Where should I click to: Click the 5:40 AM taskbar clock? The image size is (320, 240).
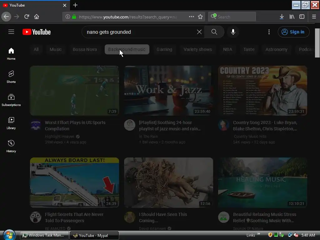point(308,235)
